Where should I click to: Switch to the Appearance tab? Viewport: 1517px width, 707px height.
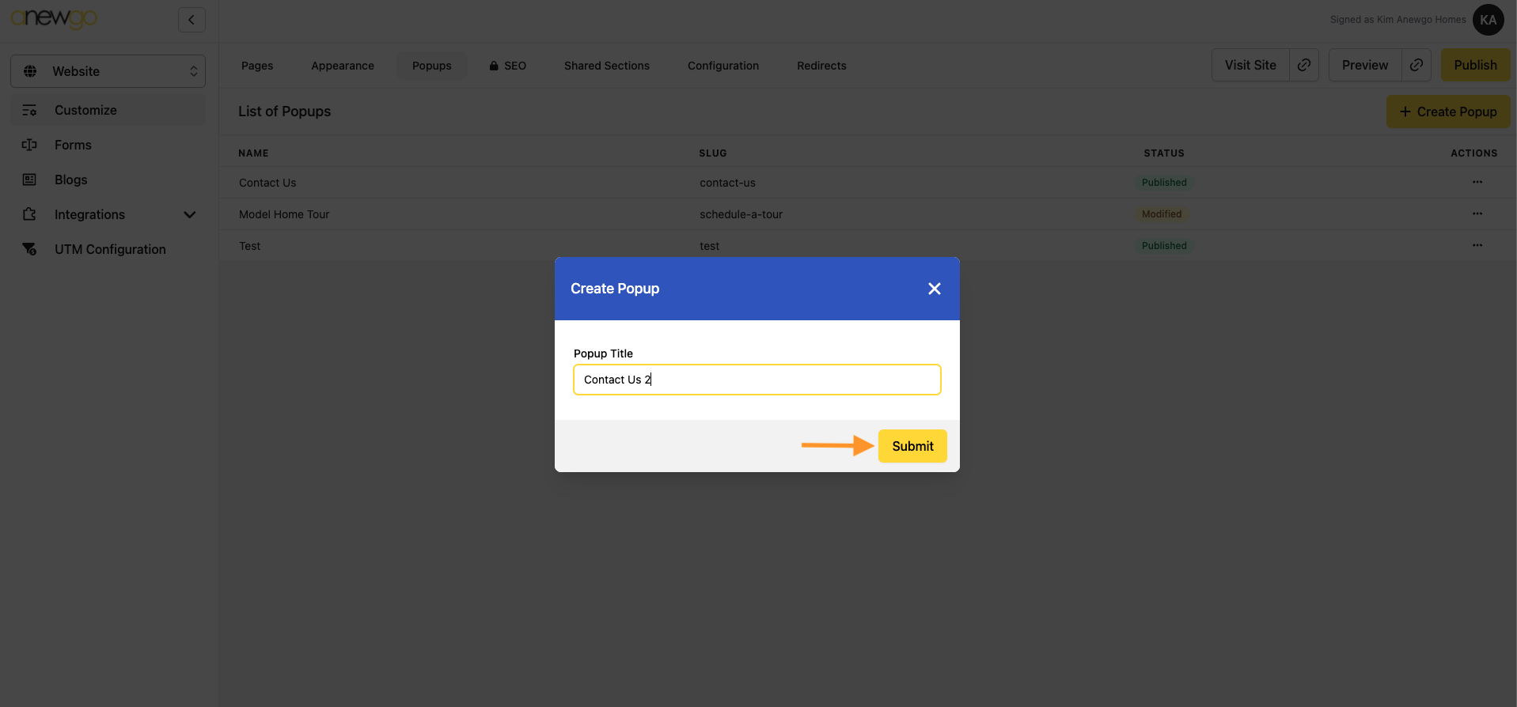coord(343,66)
